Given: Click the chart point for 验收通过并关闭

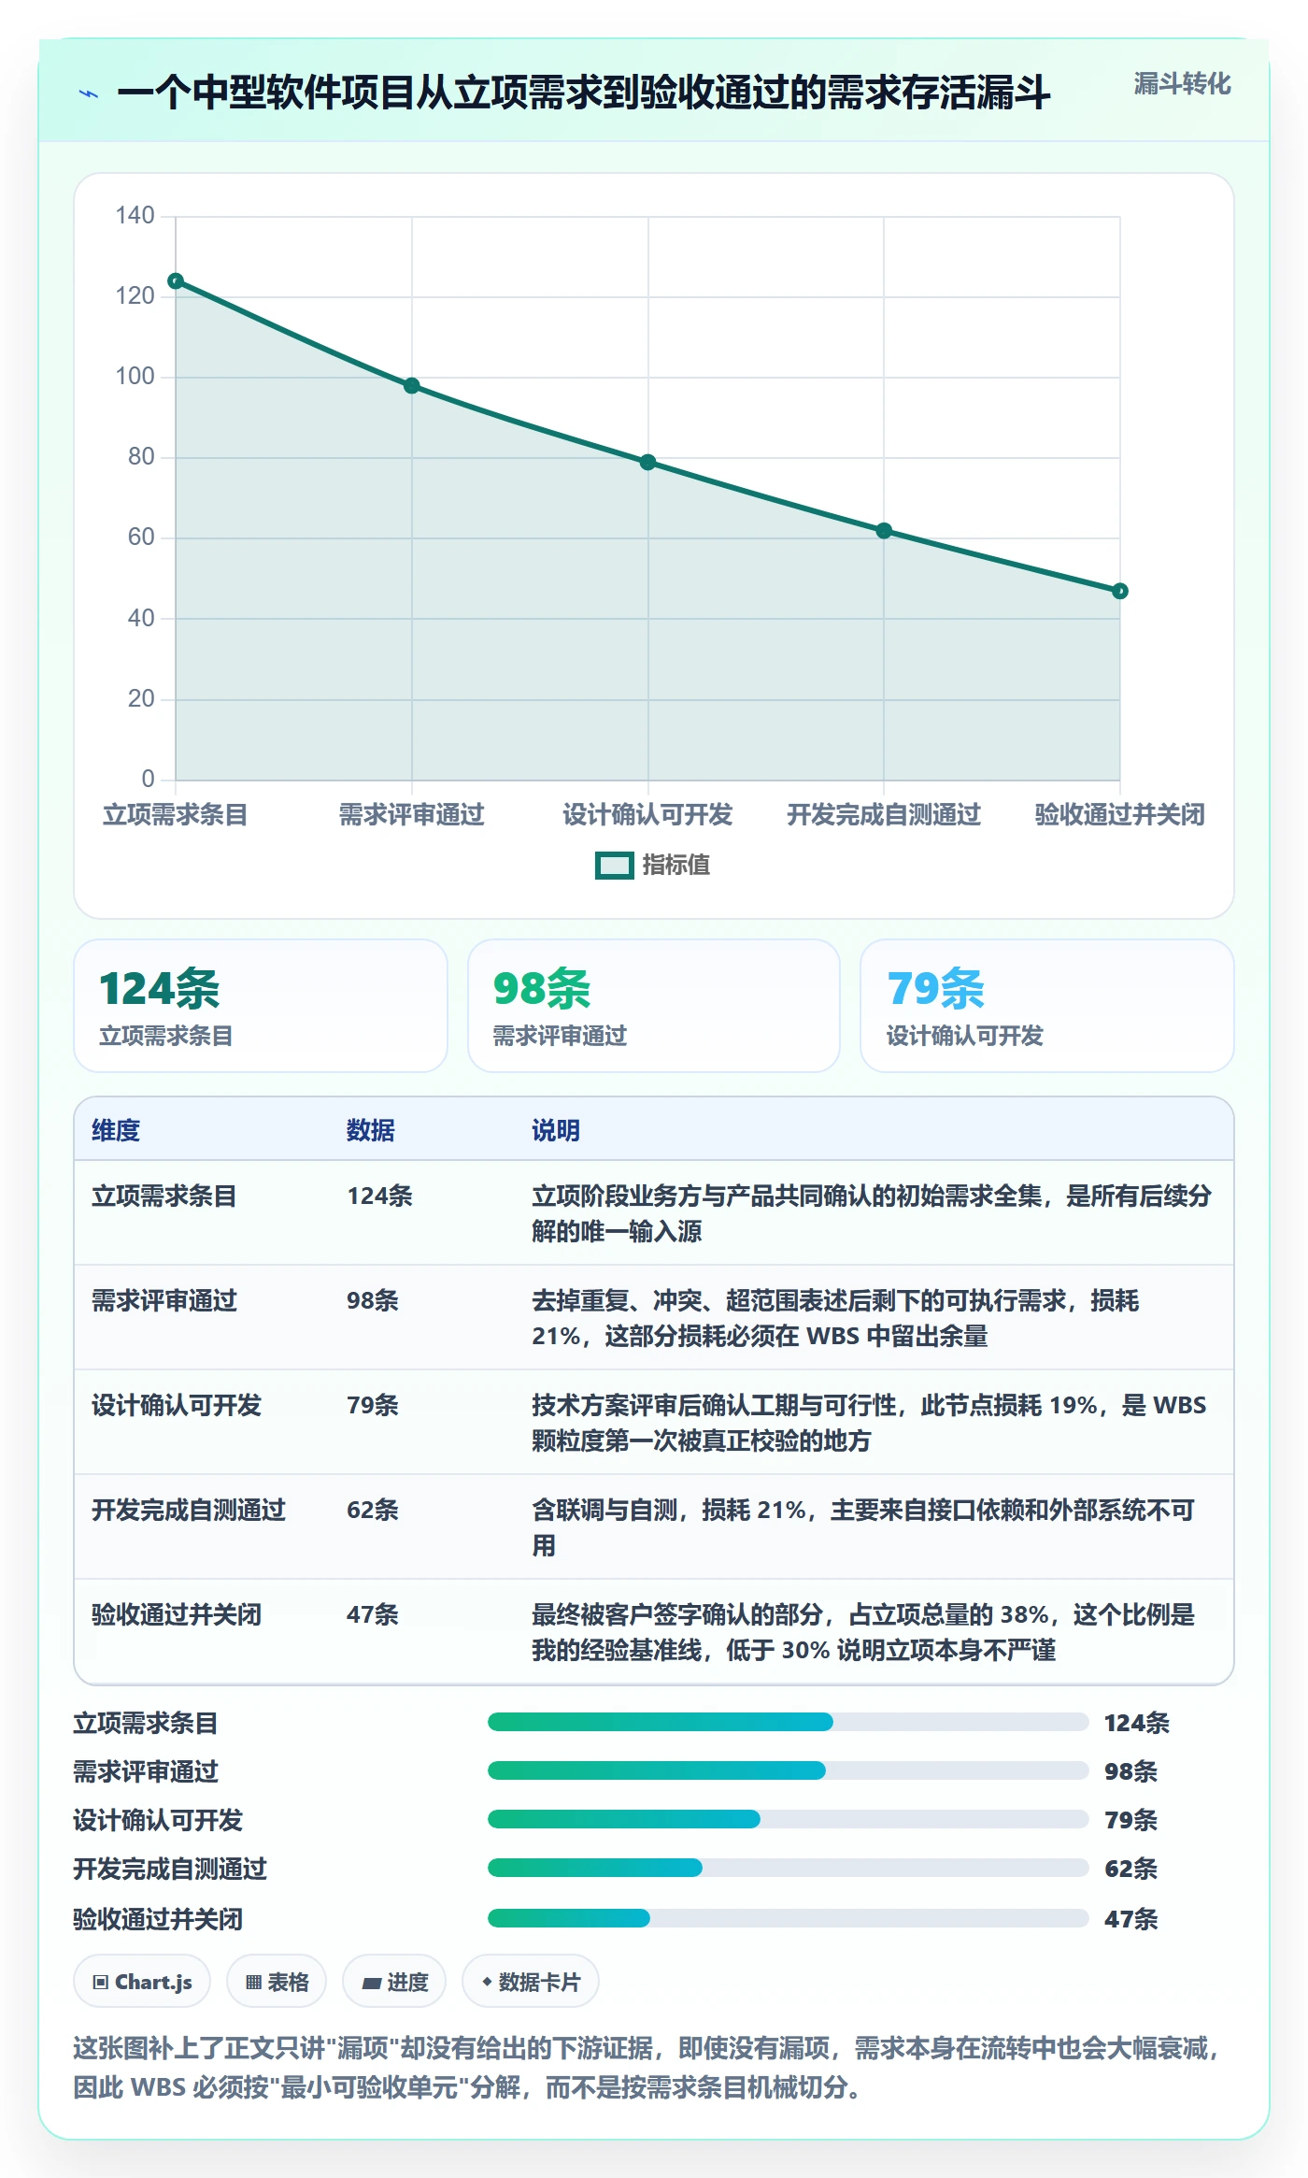Looking at the screenshot, I should pos(1120,591).
